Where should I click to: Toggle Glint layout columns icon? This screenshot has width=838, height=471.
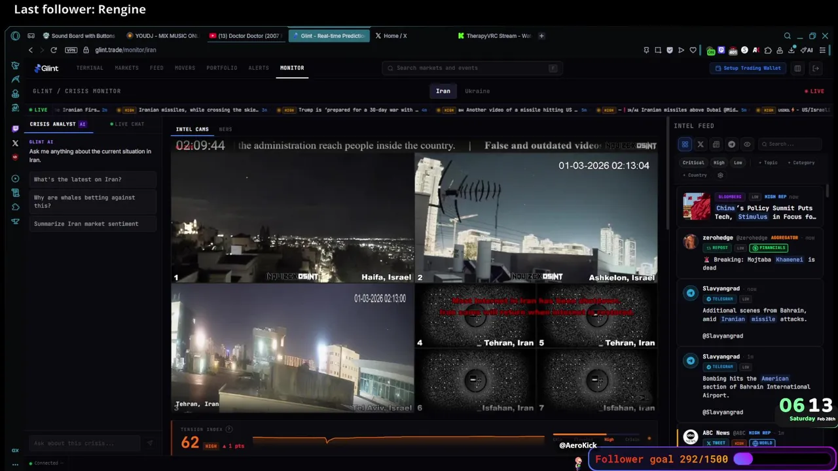click(797, 68)
